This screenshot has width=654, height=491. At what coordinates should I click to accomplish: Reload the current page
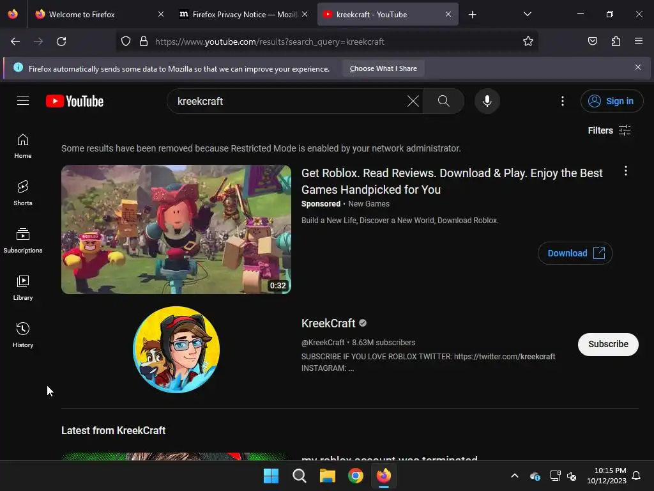coord(61,42)
